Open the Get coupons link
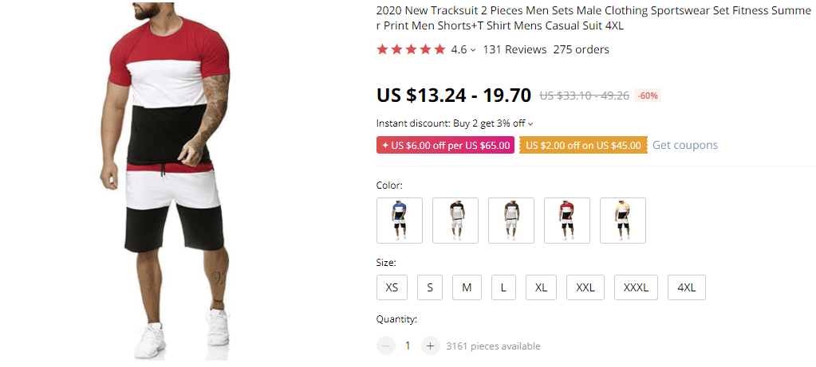This screenshot has width=816, height=367. click(684, 145)
